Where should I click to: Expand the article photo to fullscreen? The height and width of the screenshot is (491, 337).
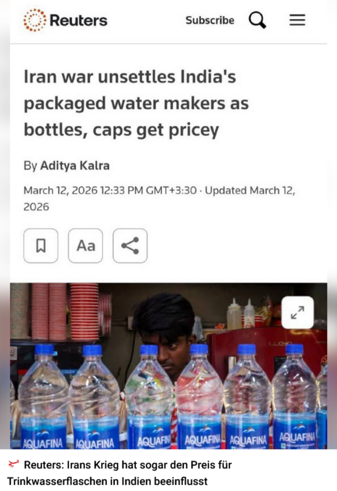pos(297,312)
